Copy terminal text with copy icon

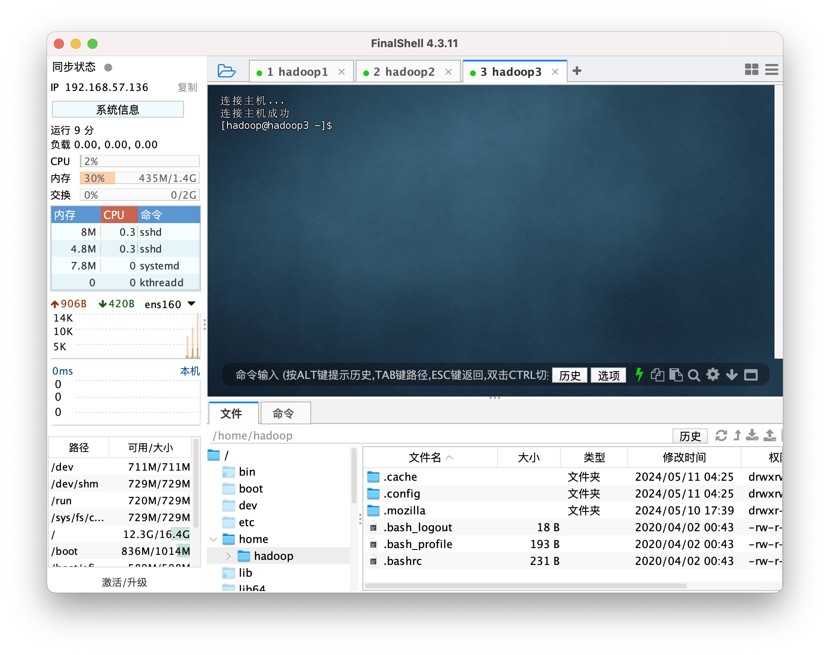point(657,375)
